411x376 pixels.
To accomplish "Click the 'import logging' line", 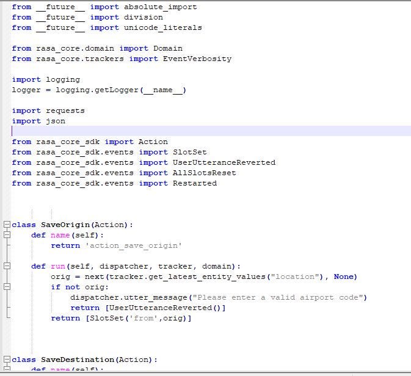I will [x=46, y=79].
